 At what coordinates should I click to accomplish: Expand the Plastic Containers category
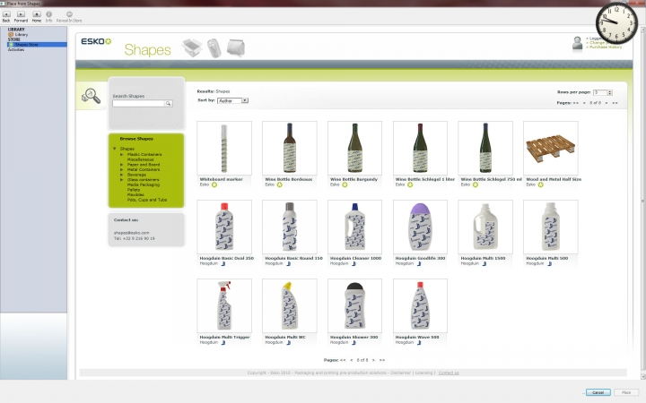coord(122,154)
